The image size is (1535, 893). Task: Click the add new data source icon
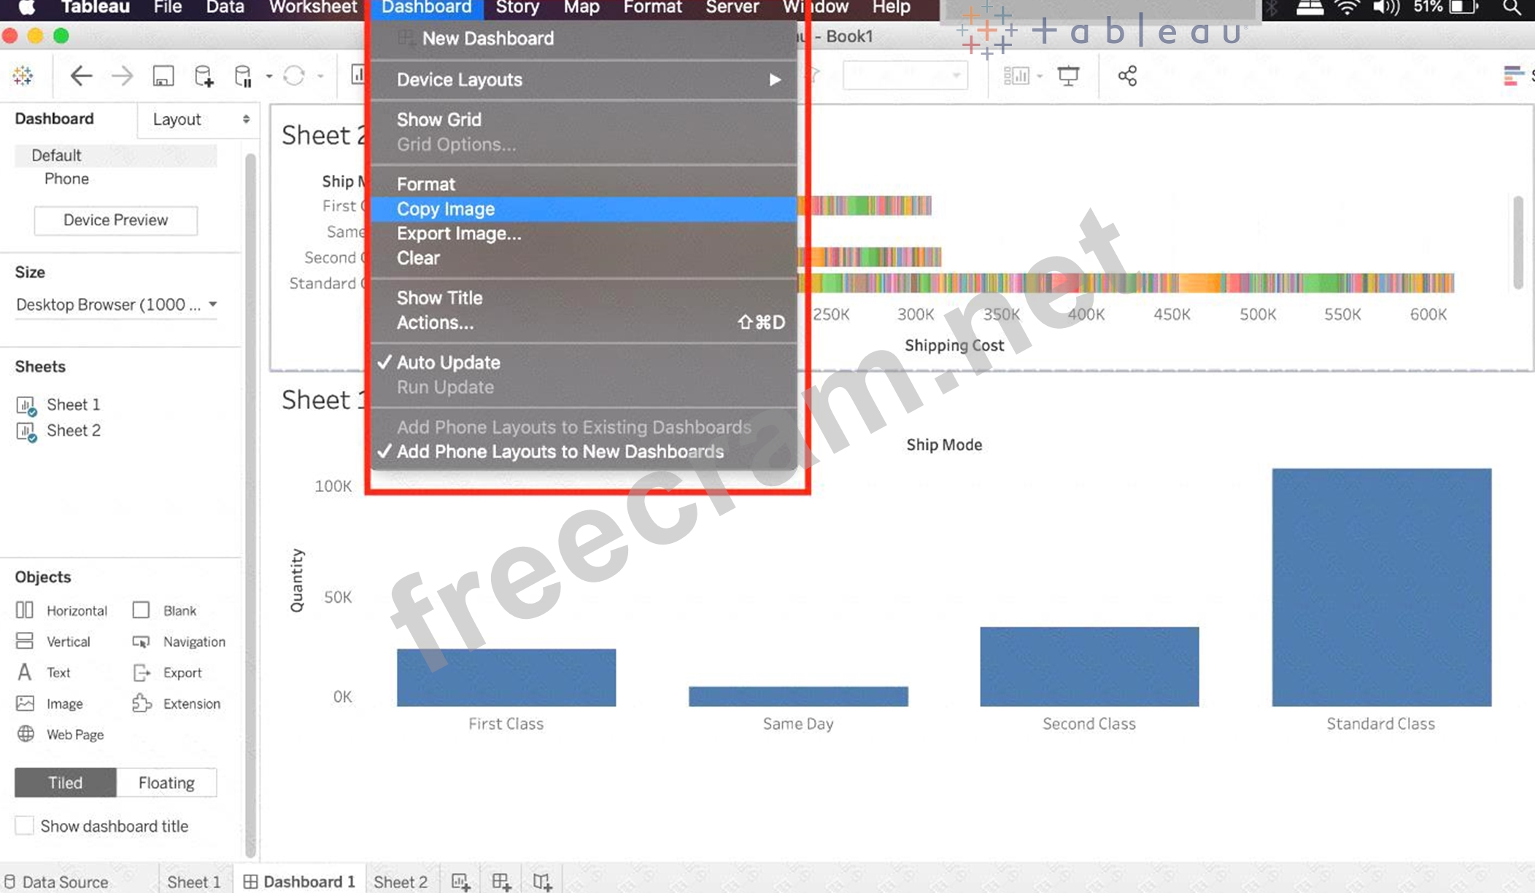click(x=204, y=76)
